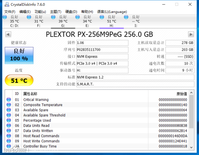Viewport: 199px width, 155px height.
Task: Click the serial number field P02835111700
Action: click(102, 50)
